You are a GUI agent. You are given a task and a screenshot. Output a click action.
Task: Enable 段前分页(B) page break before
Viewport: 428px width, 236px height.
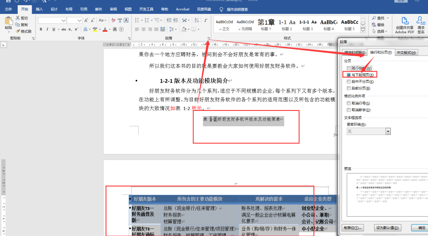[349, 88]
